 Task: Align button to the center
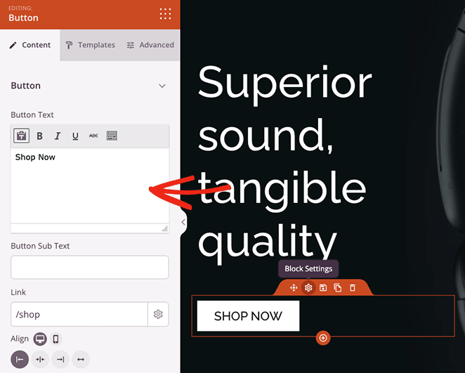40,360
